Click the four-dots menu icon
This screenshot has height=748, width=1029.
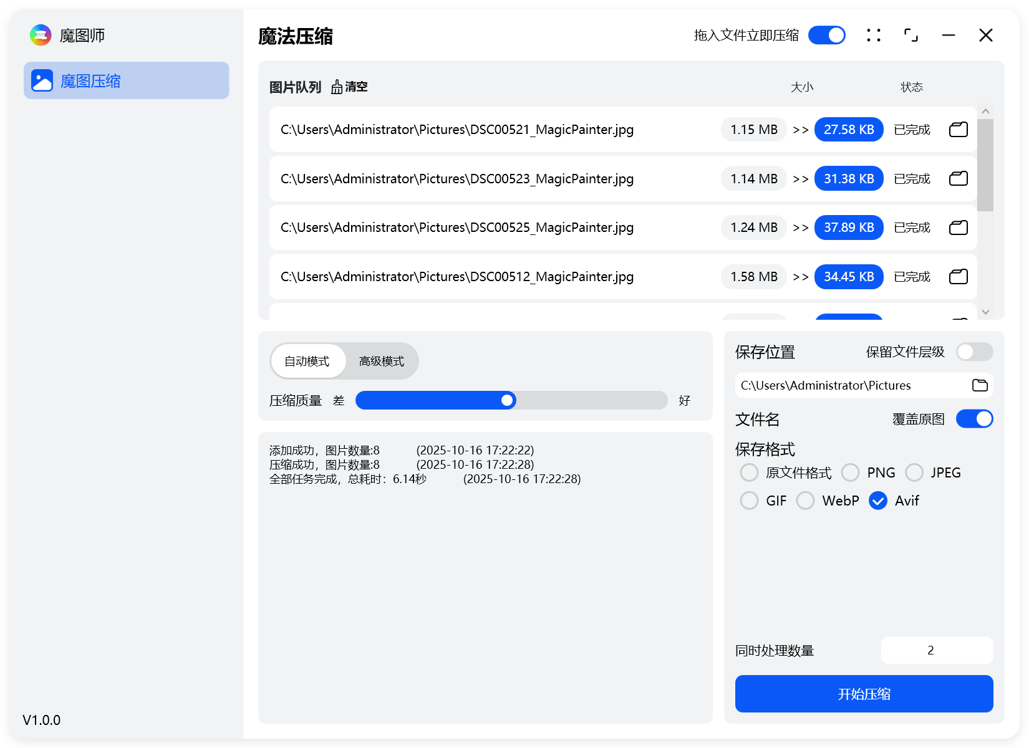coord(874,36)
